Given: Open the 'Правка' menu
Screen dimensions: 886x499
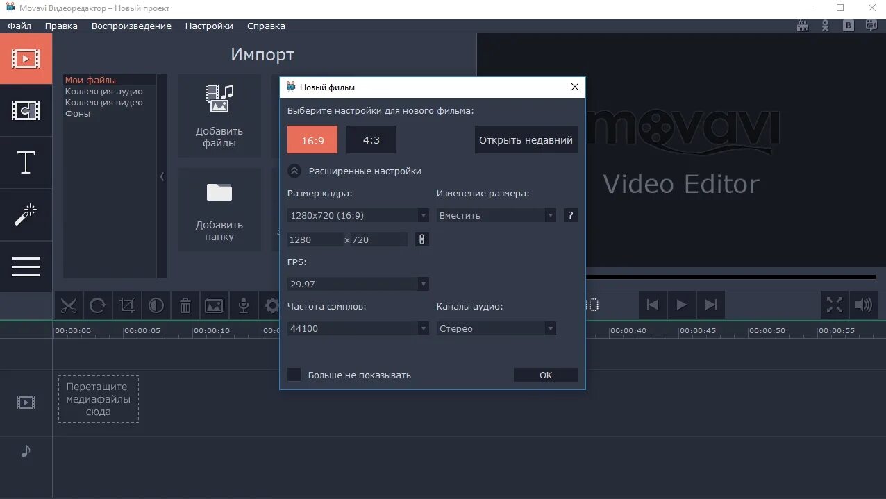Looking at the screenshot, I should point(61,26).
